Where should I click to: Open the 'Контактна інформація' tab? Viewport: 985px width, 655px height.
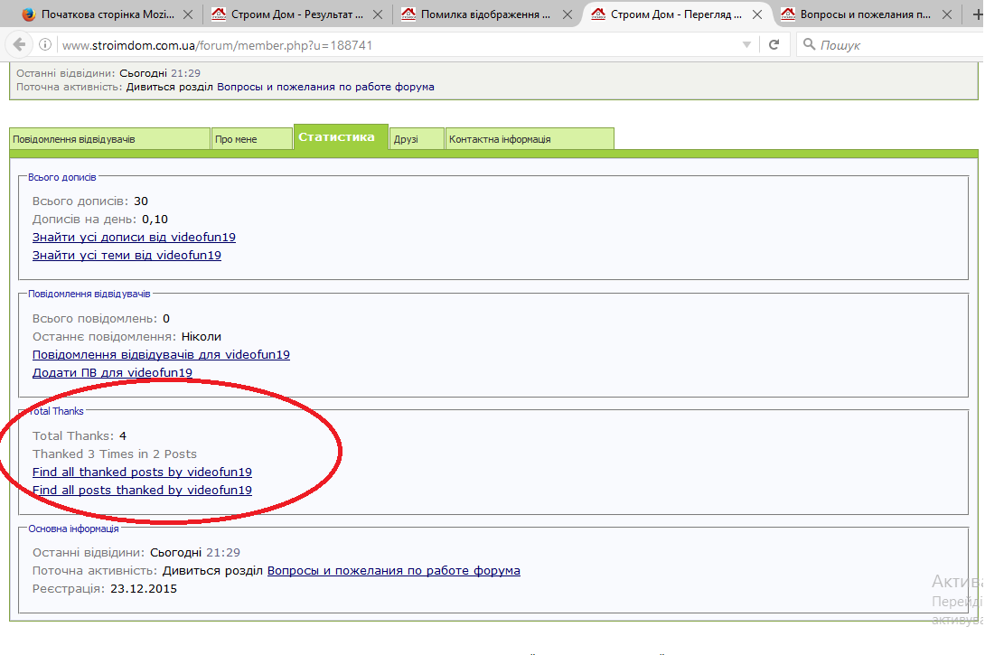click(x=530, y=139)
